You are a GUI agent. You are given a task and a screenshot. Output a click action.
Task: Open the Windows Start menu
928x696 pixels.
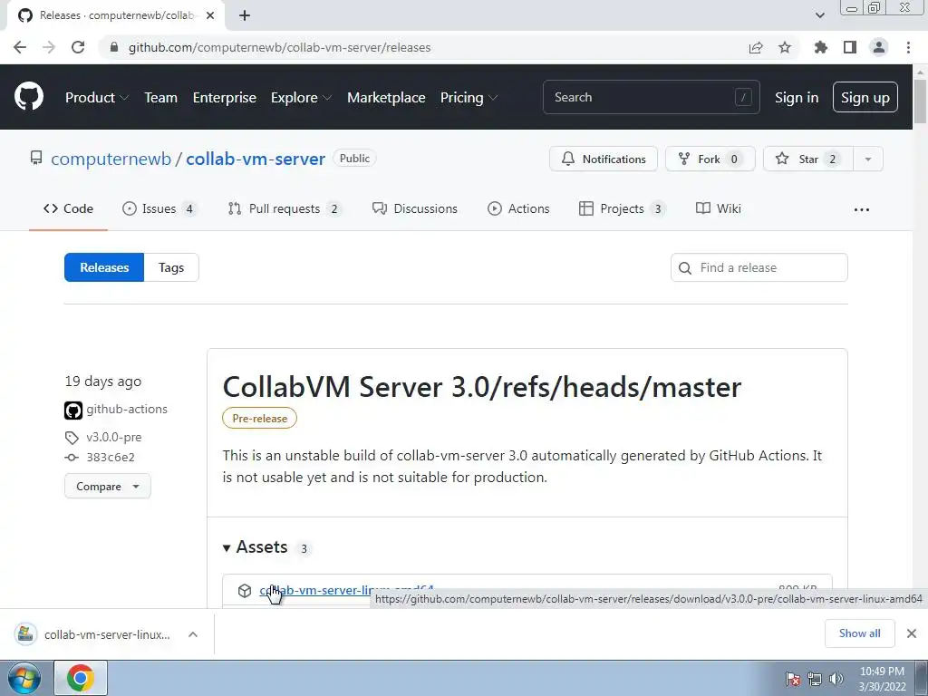[24, 678]
